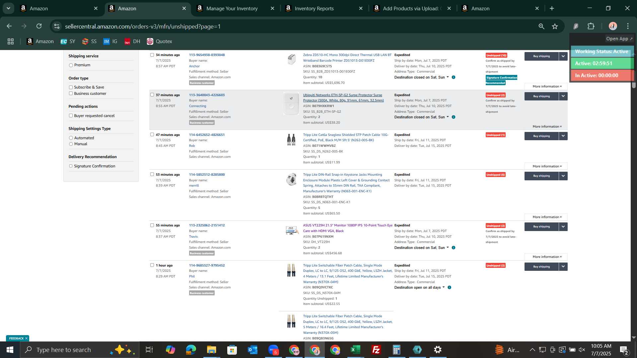637x358 pixels.
Task: Expand Buy shipping dropdown for Zebra printer order
Action: 563,56
